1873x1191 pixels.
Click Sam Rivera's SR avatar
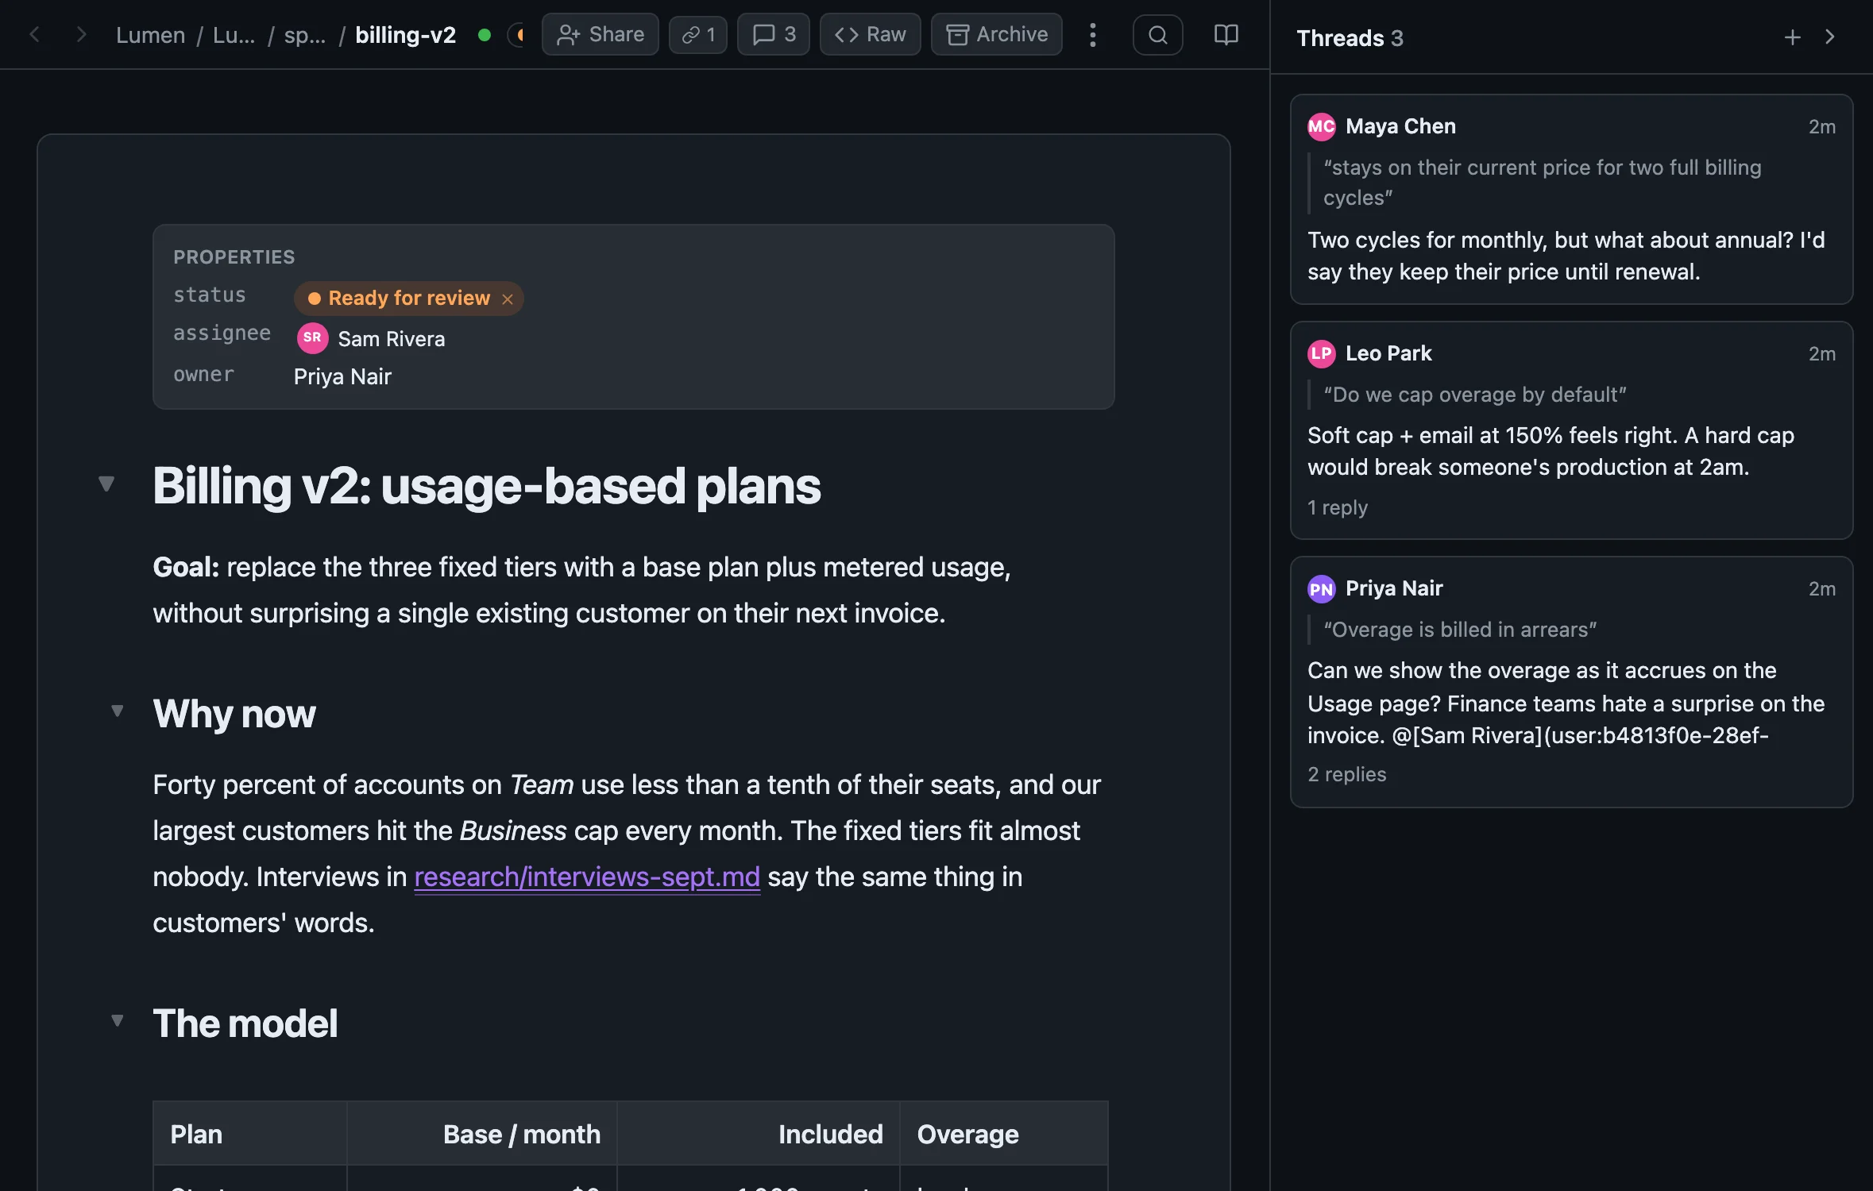[312, 338]
